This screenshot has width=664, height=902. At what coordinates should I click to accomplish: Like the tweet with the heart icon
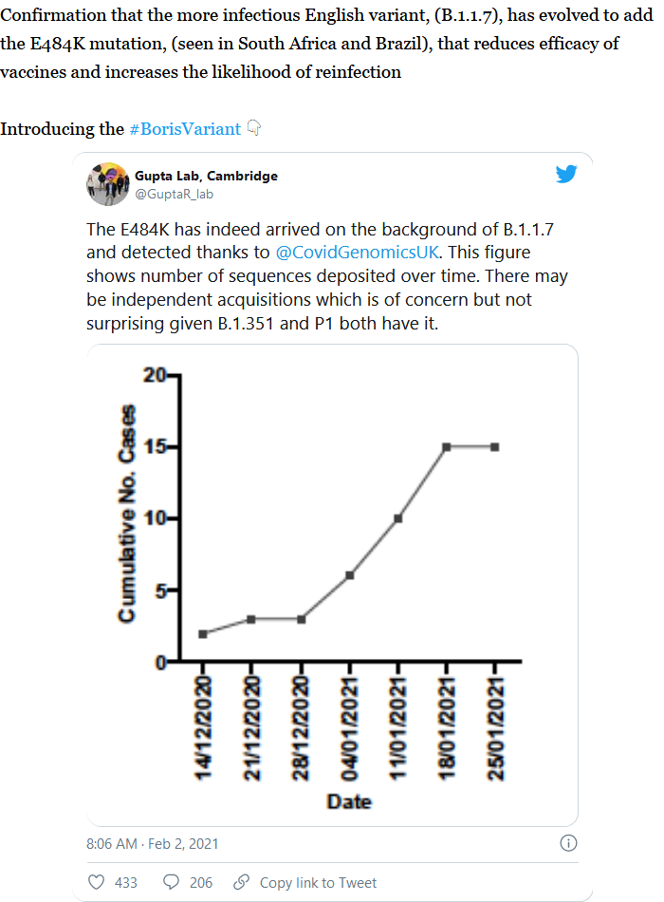[x=96, y=882]
